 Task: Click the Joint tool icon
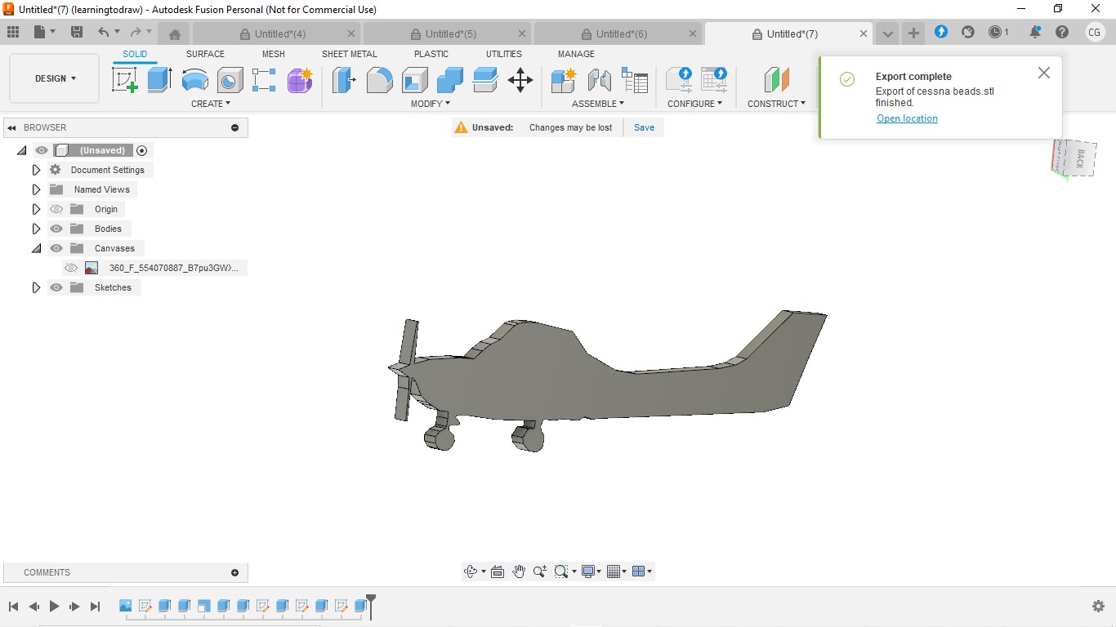599,80
